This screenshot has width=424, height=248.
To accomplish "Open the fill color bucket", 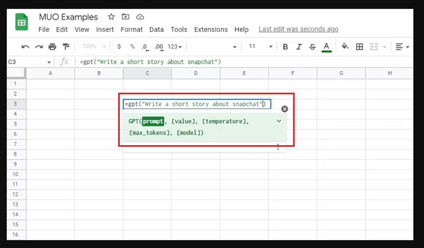I will click(x=345, y=47).
